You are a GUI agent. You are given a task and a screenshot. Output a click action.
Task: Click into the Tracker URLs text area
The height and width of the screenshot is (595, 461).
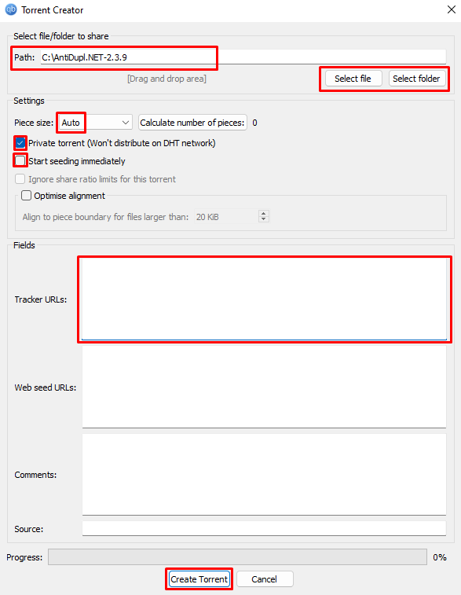[264, 299]
